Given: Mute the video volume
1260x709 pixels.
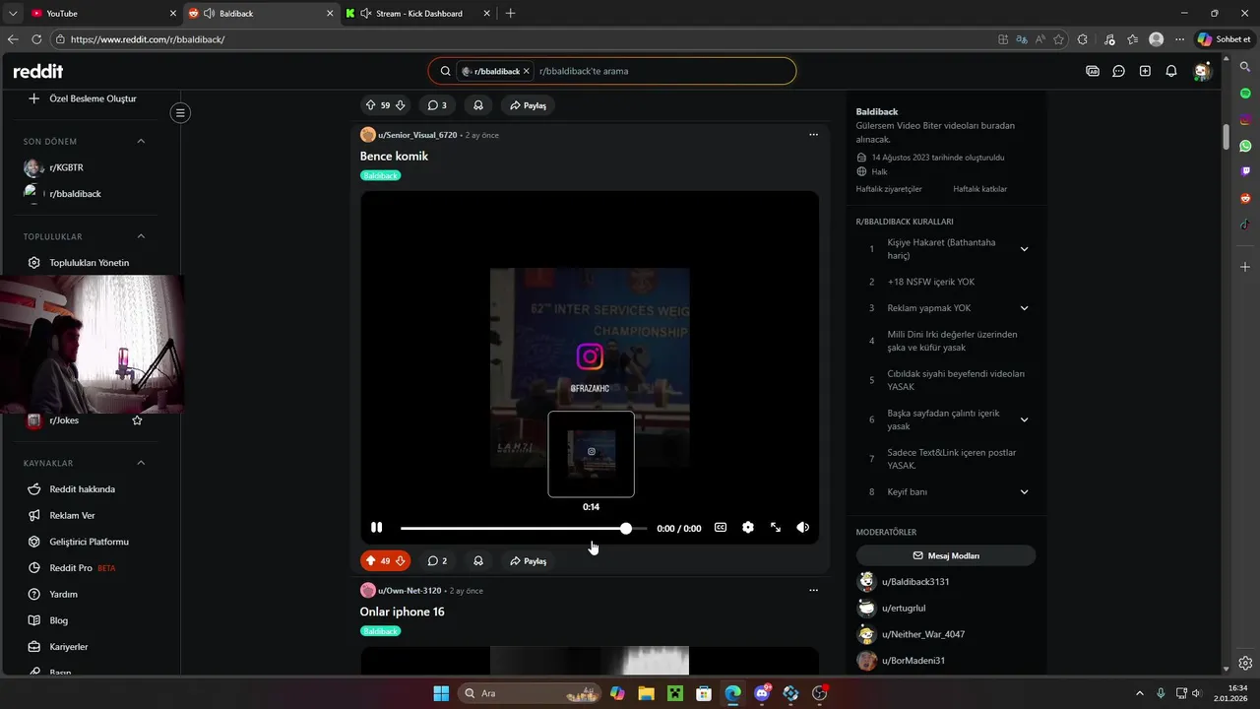Looking at the screenshot, I should [803, 528].
